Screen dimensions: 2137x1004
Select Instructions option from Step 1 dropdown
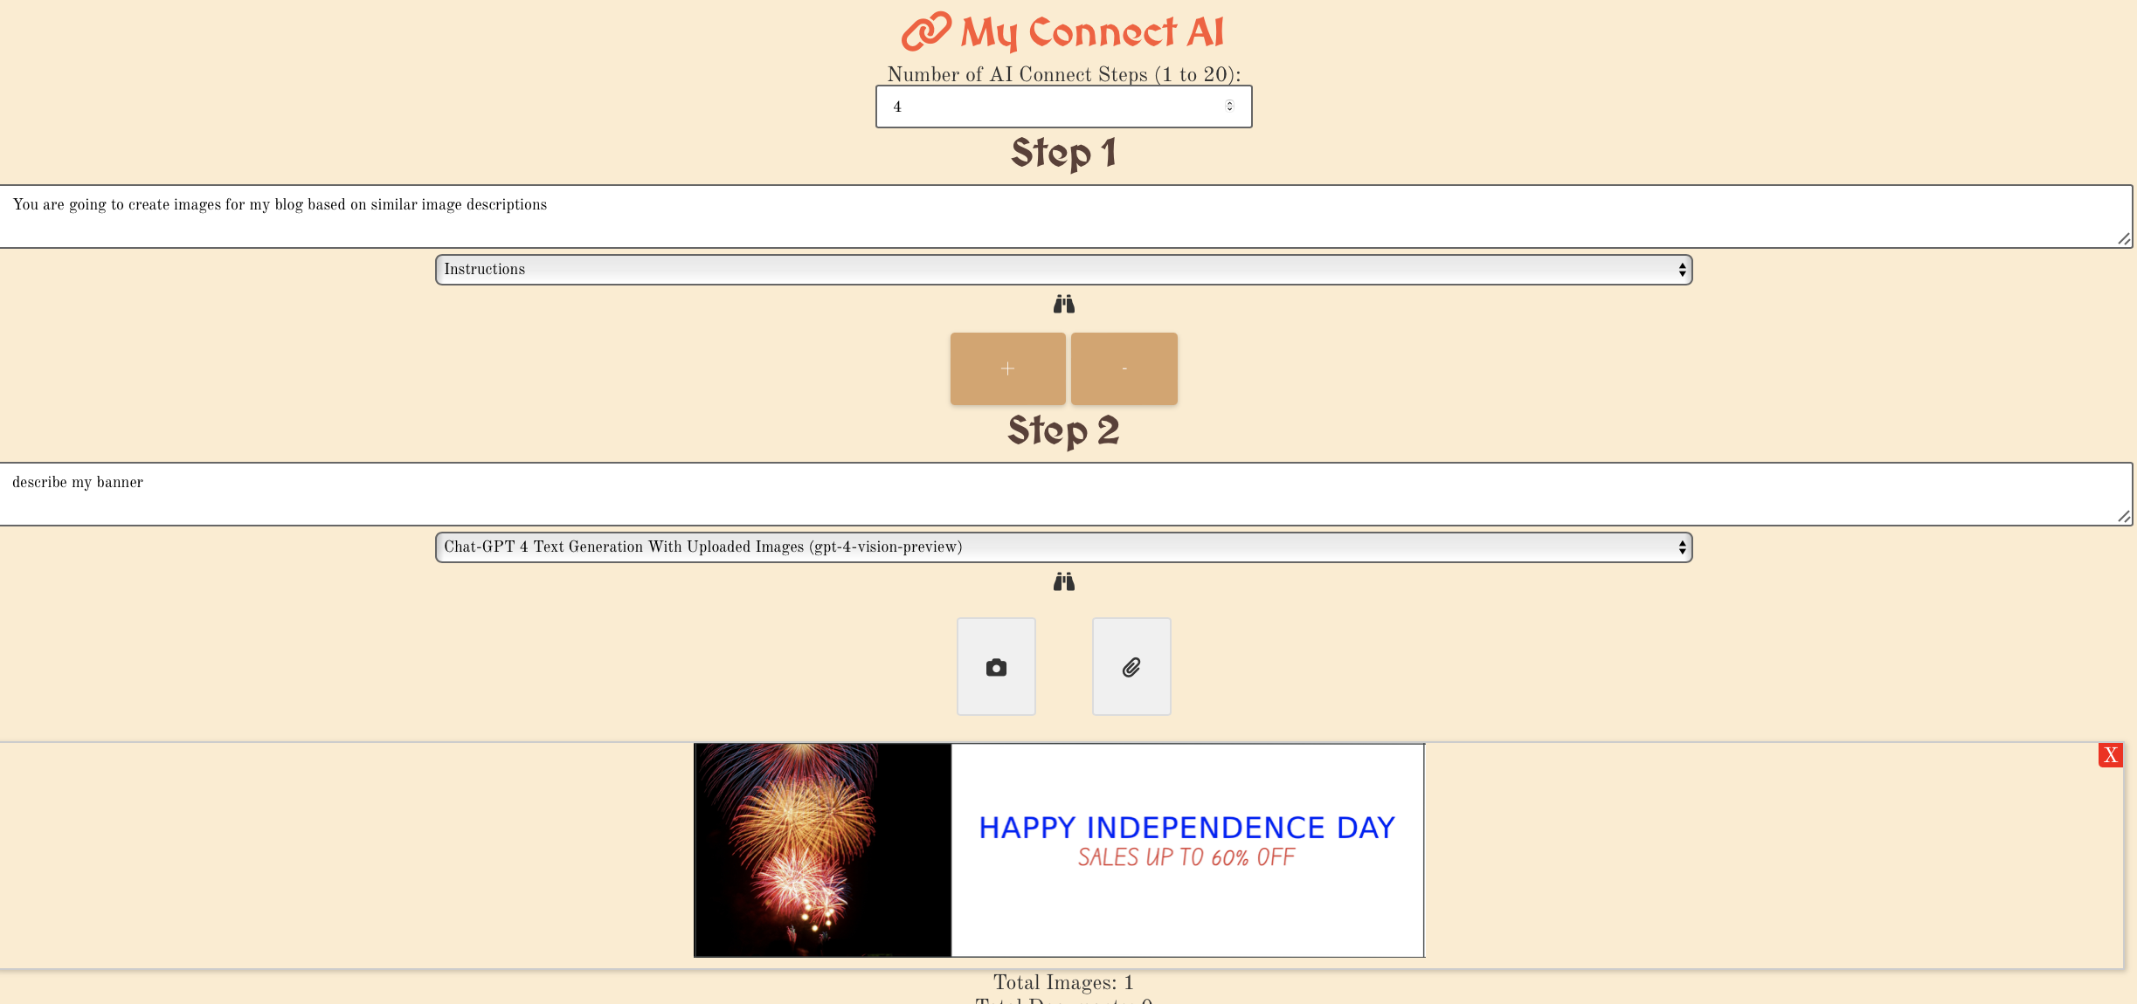pos(1062,268)
